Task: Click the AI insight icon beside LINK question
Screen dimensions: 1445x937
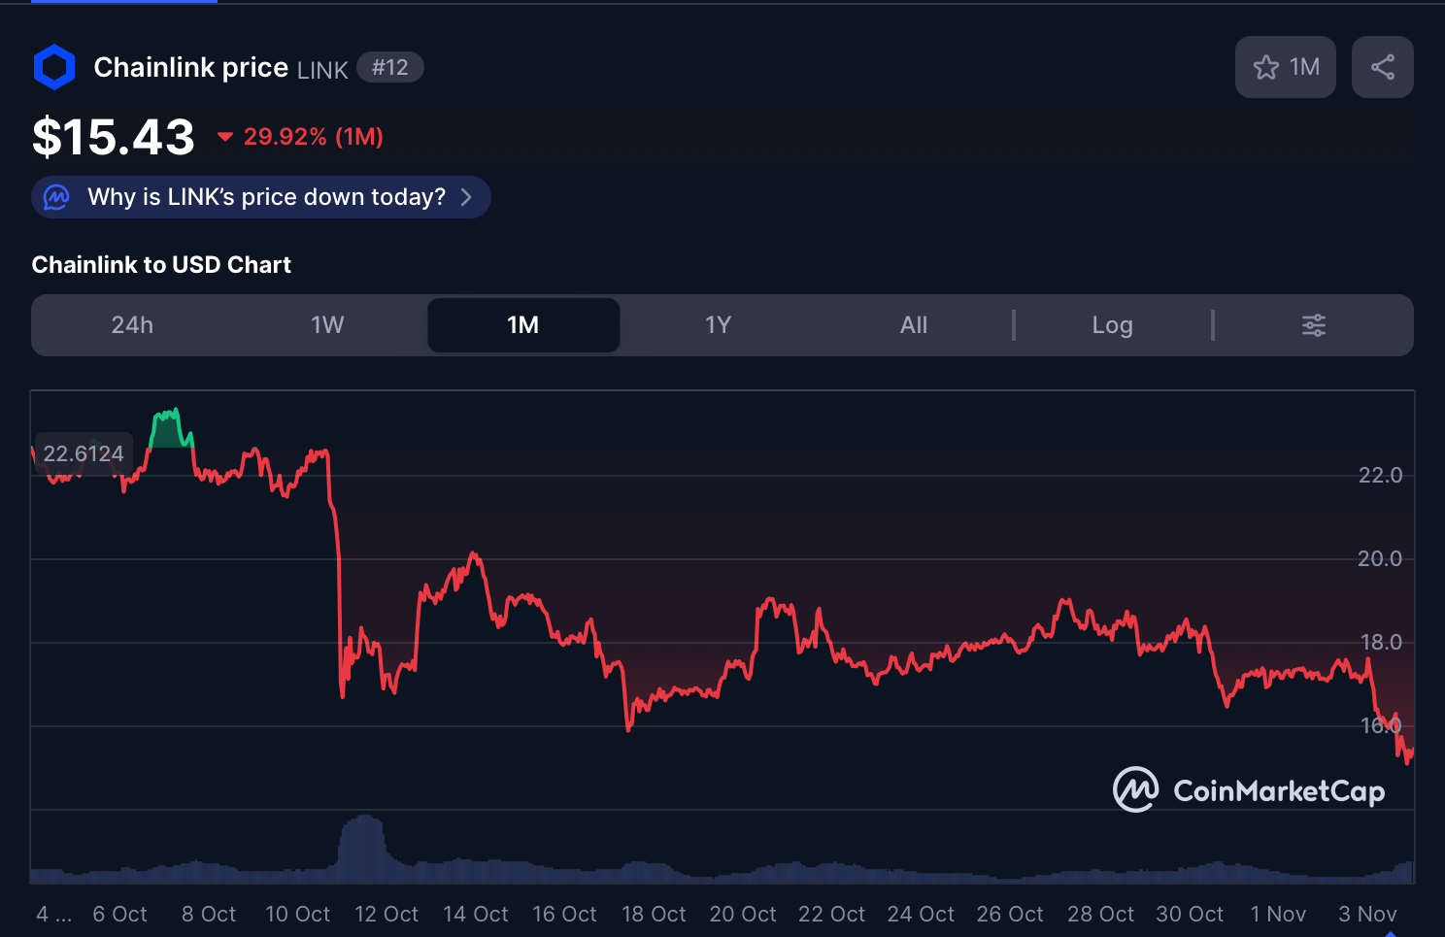Action: coord(57,197)
